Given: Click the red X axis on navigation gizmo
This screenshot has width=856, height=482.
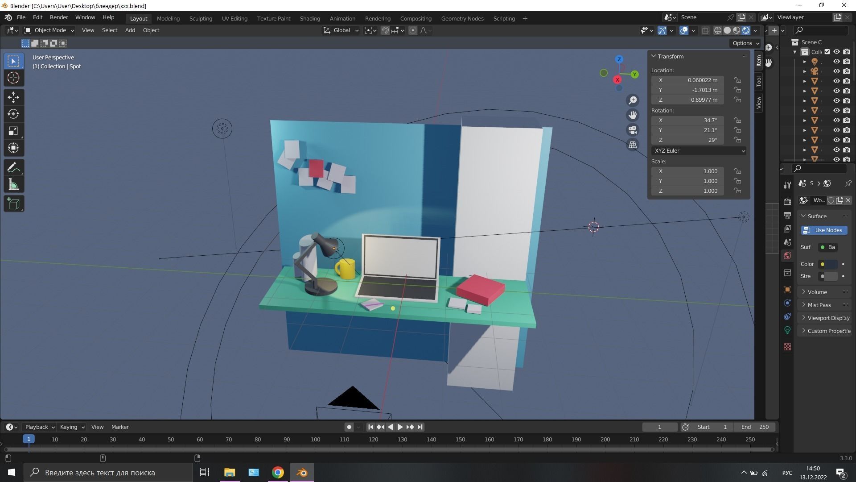Looking at the screenshot, I should point(617,80).
